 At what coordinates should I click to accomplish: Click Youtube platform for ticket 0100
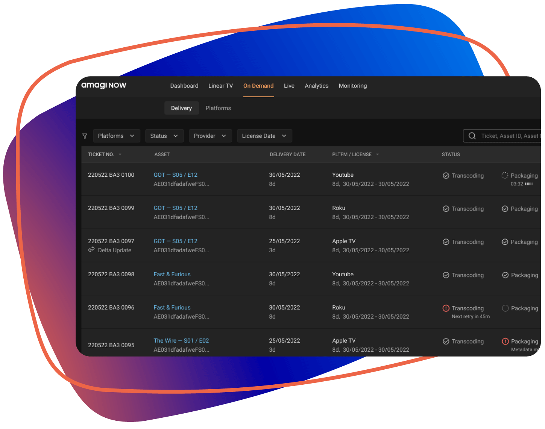(x=343, y=175)
